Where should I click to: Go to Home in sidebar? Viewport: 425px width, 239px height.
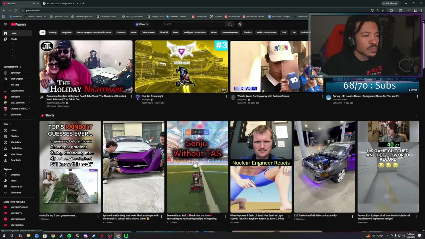pos(17,33)
